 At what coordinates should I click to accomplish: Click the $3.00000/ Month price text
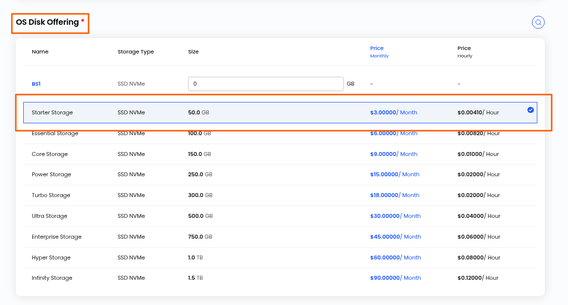(393, 112)
